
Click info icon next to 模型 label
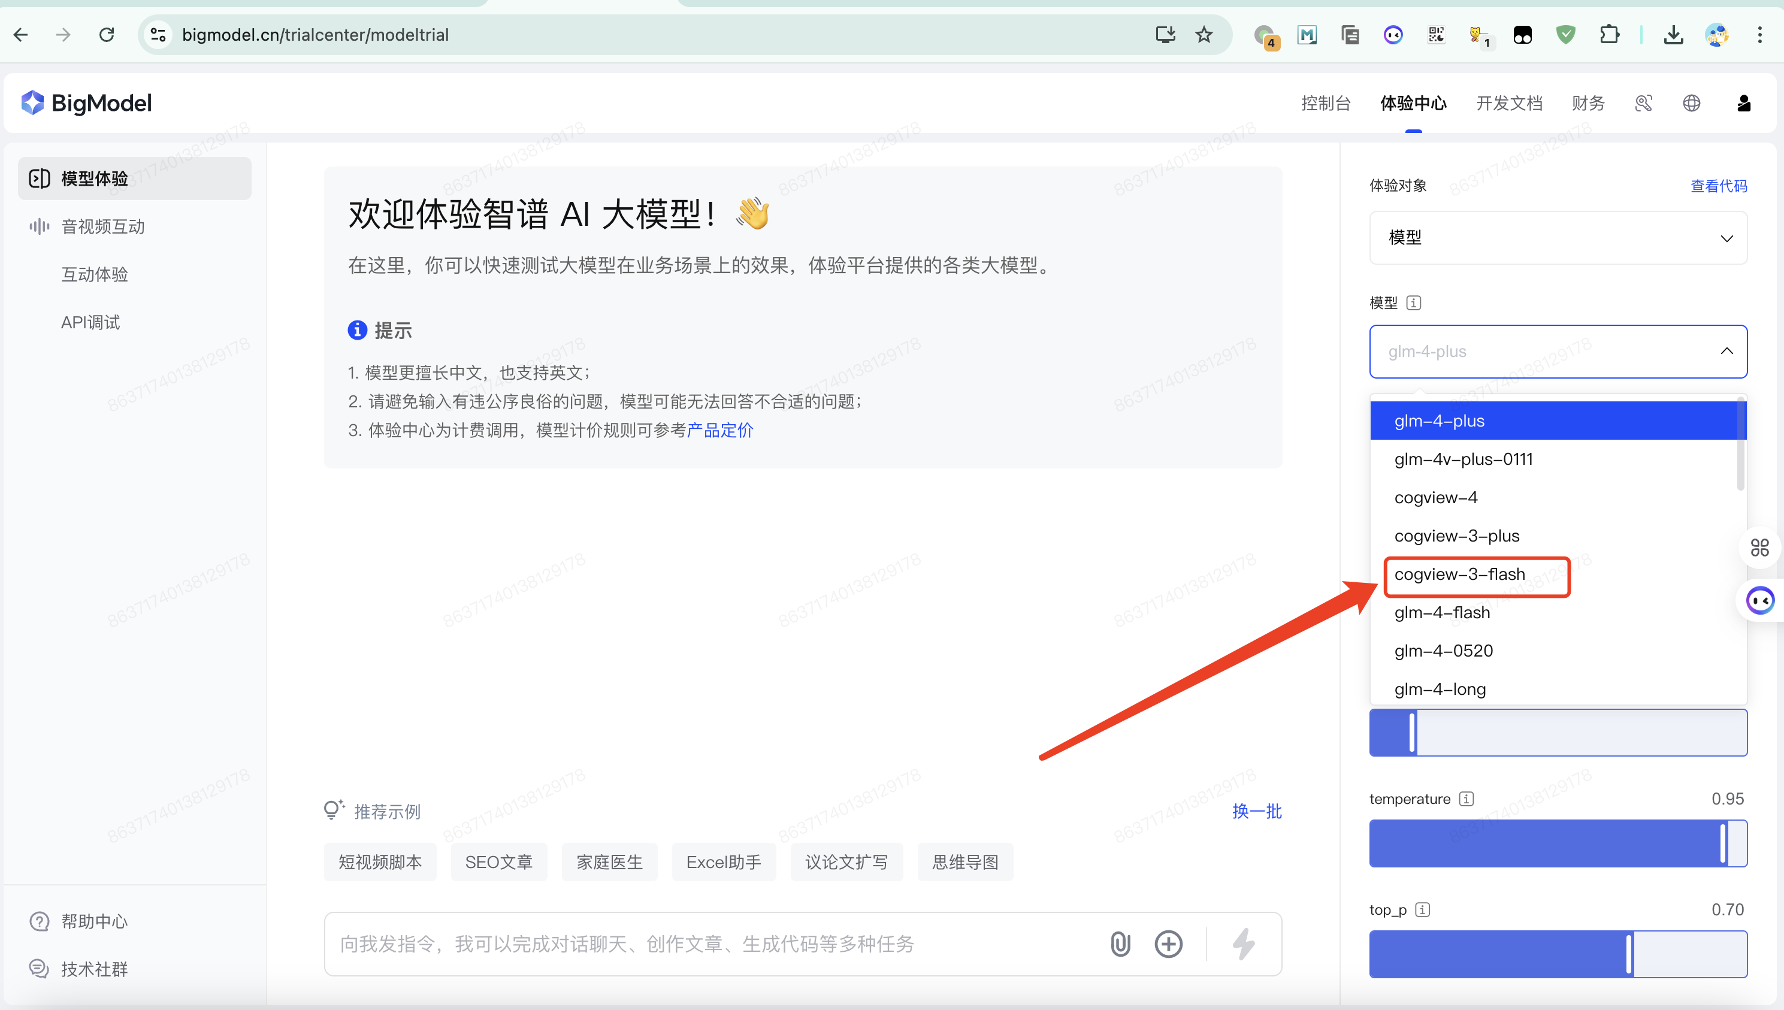point(1414,303)
